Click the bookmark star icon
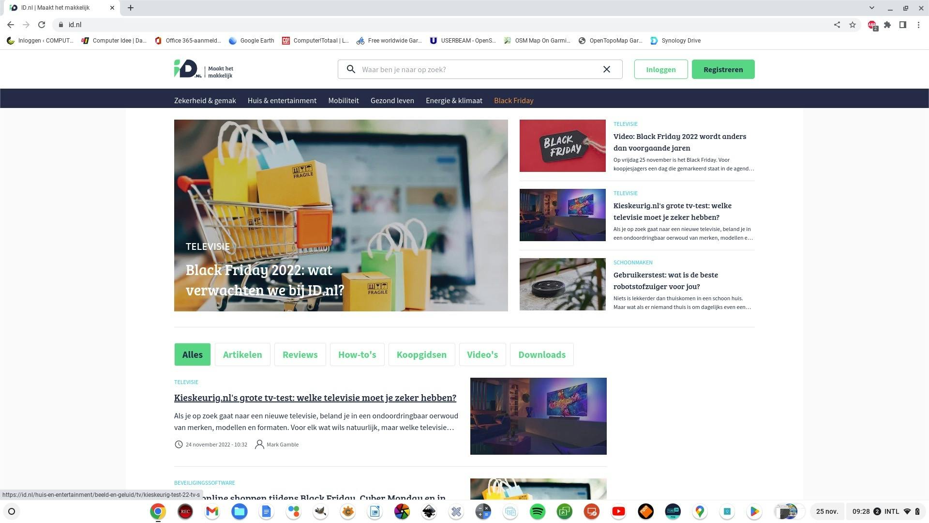Screen dimensions: 929x523 [x=853, y=25]
